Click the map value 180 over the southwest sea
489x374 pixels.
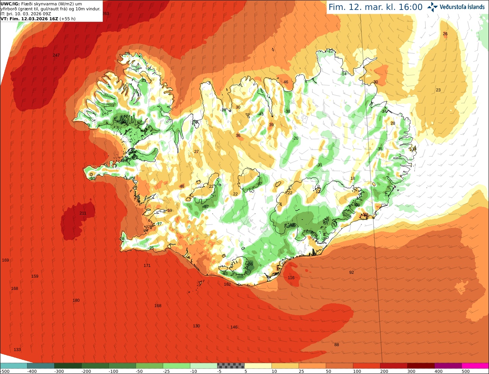point(76,300)
